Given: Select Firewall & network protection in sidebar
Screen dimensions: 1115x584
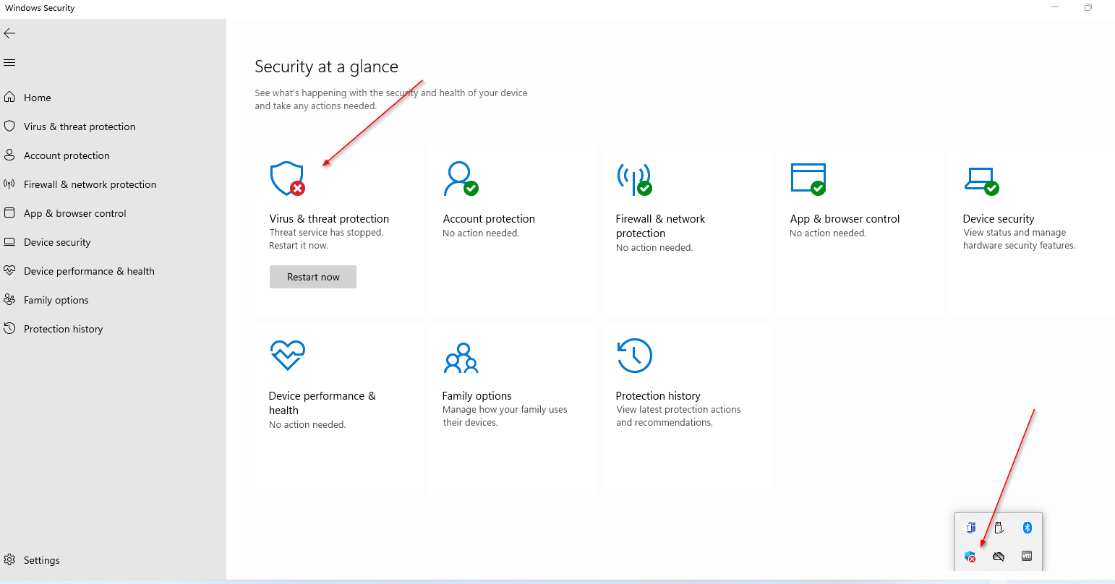Looking at the screenshot, I should (x=90, y=184).
